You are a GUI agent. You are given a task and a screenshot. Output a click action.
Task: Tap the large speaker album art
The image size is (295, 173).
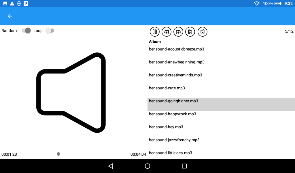[71, 93]
